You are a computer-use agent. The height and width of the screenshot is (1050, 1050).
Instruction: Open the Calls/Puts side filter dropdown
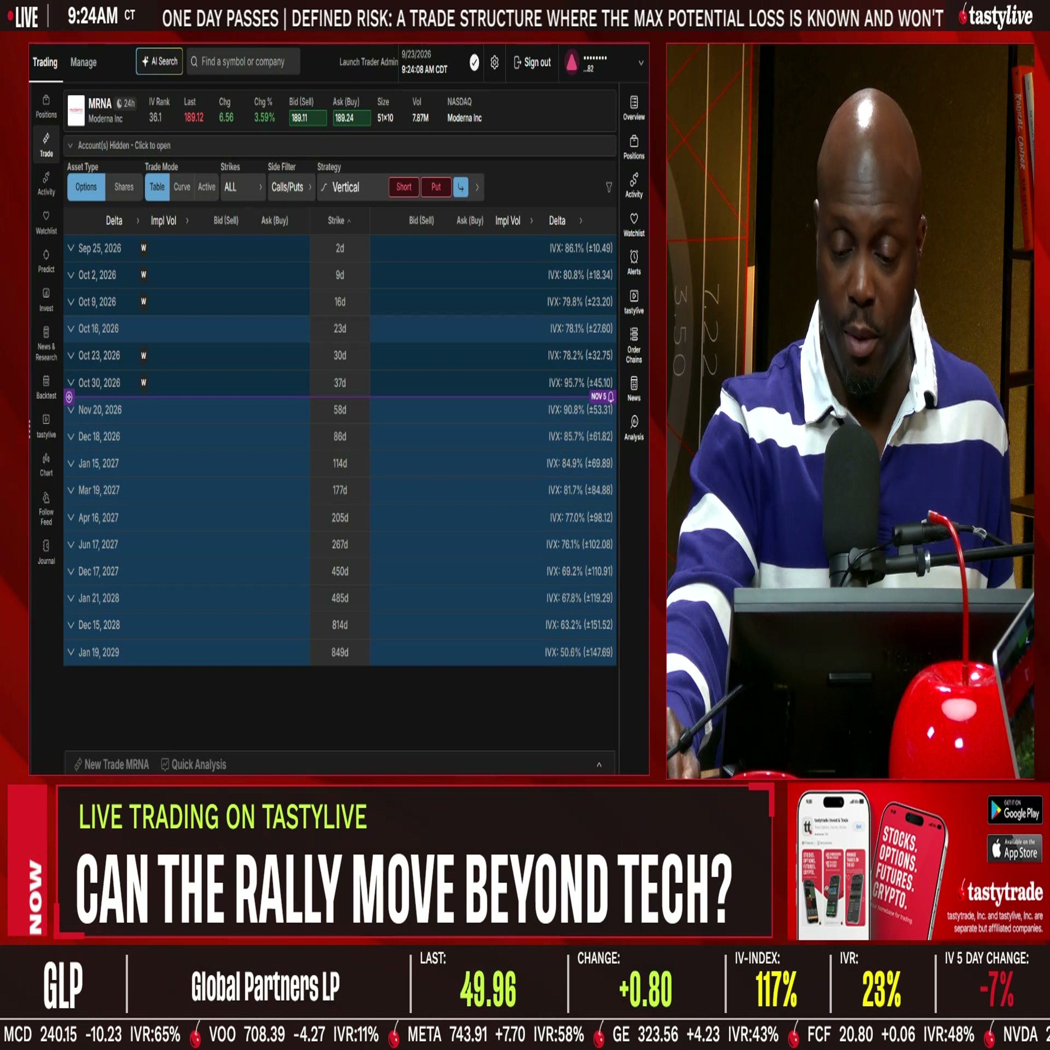291,187
